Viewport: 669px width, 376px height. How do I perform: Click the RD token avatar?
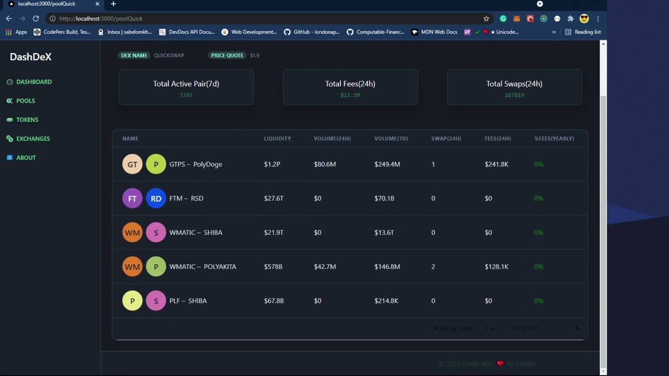click(156, 198)
